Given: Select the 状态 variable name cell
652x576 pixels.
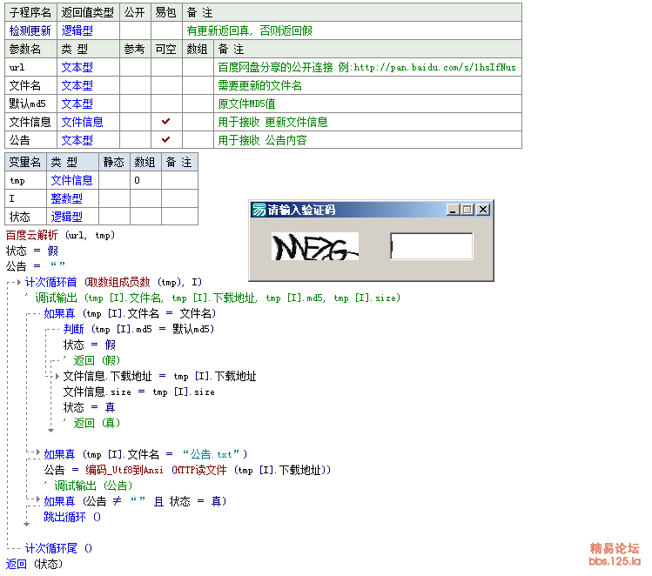Looking at the screenshot, I should 25,217.
